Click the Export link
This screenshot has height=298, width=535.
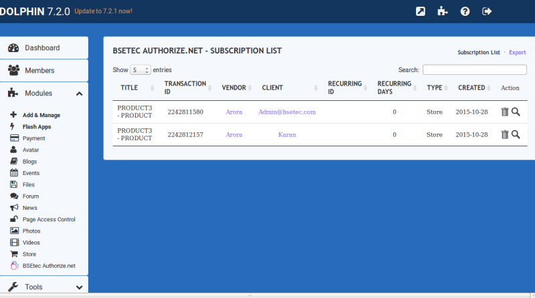[x=517, y=52]
